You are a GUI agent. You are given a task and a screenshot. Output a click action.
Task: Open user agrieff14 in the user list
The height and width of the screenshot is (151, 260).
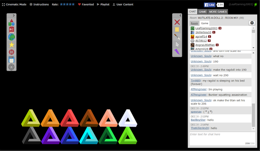201,37
